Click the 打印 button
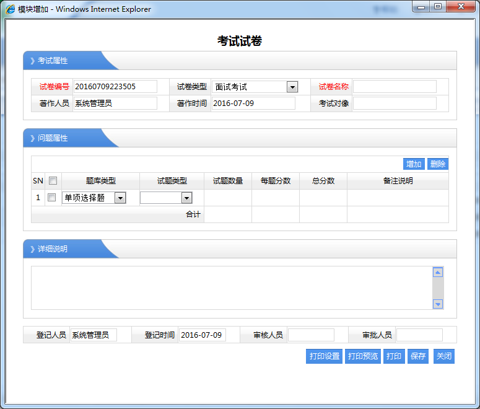Image resolution: width=480 pixels, height=409 pixels. point(394,356)
